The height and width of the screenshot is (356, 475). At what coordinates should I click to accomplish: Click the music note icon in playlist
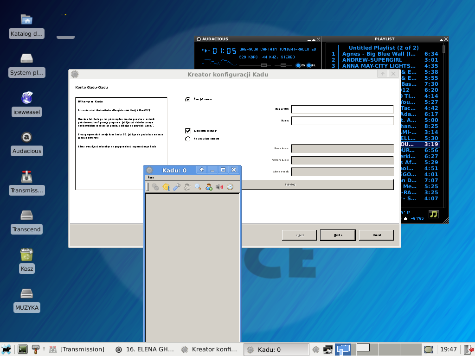[434, 214]
